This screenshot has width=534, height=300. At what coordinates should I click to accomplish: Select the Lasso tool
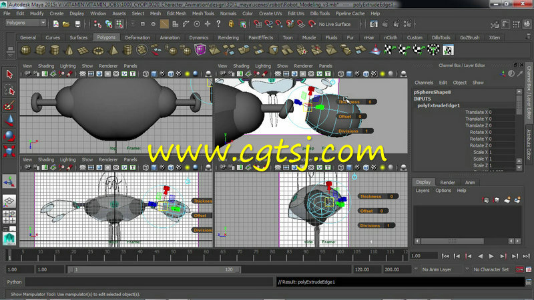[x=9, y=90]
